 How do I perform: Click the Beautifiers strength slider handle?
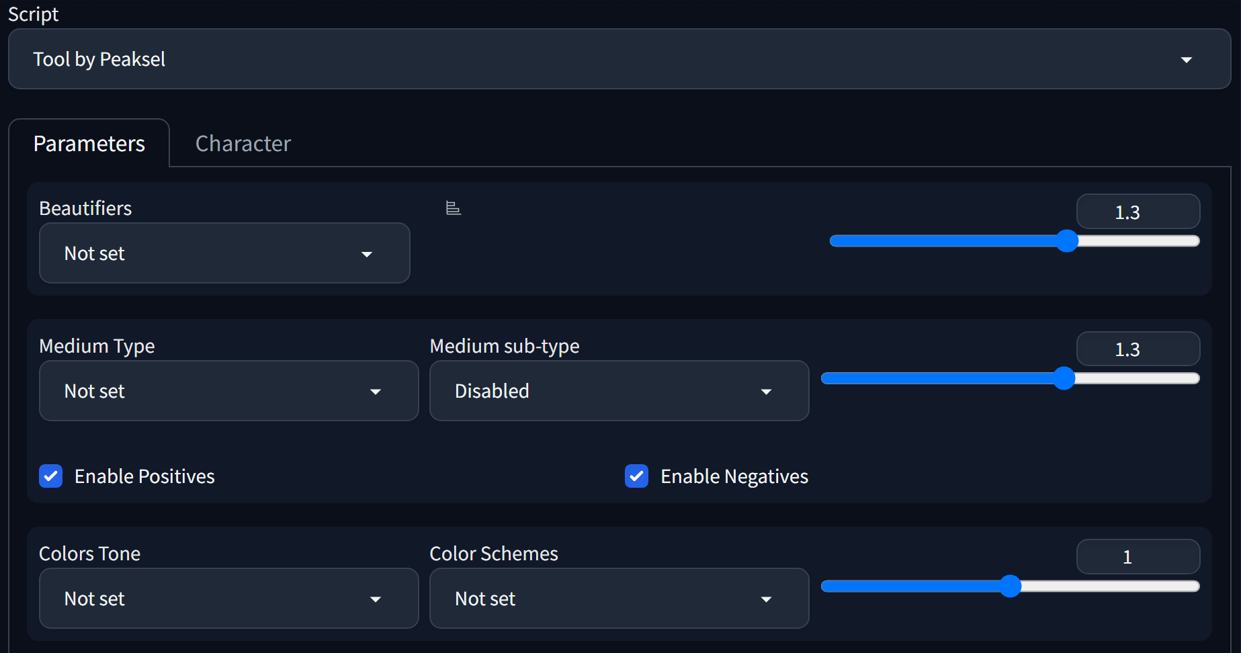1068,241
